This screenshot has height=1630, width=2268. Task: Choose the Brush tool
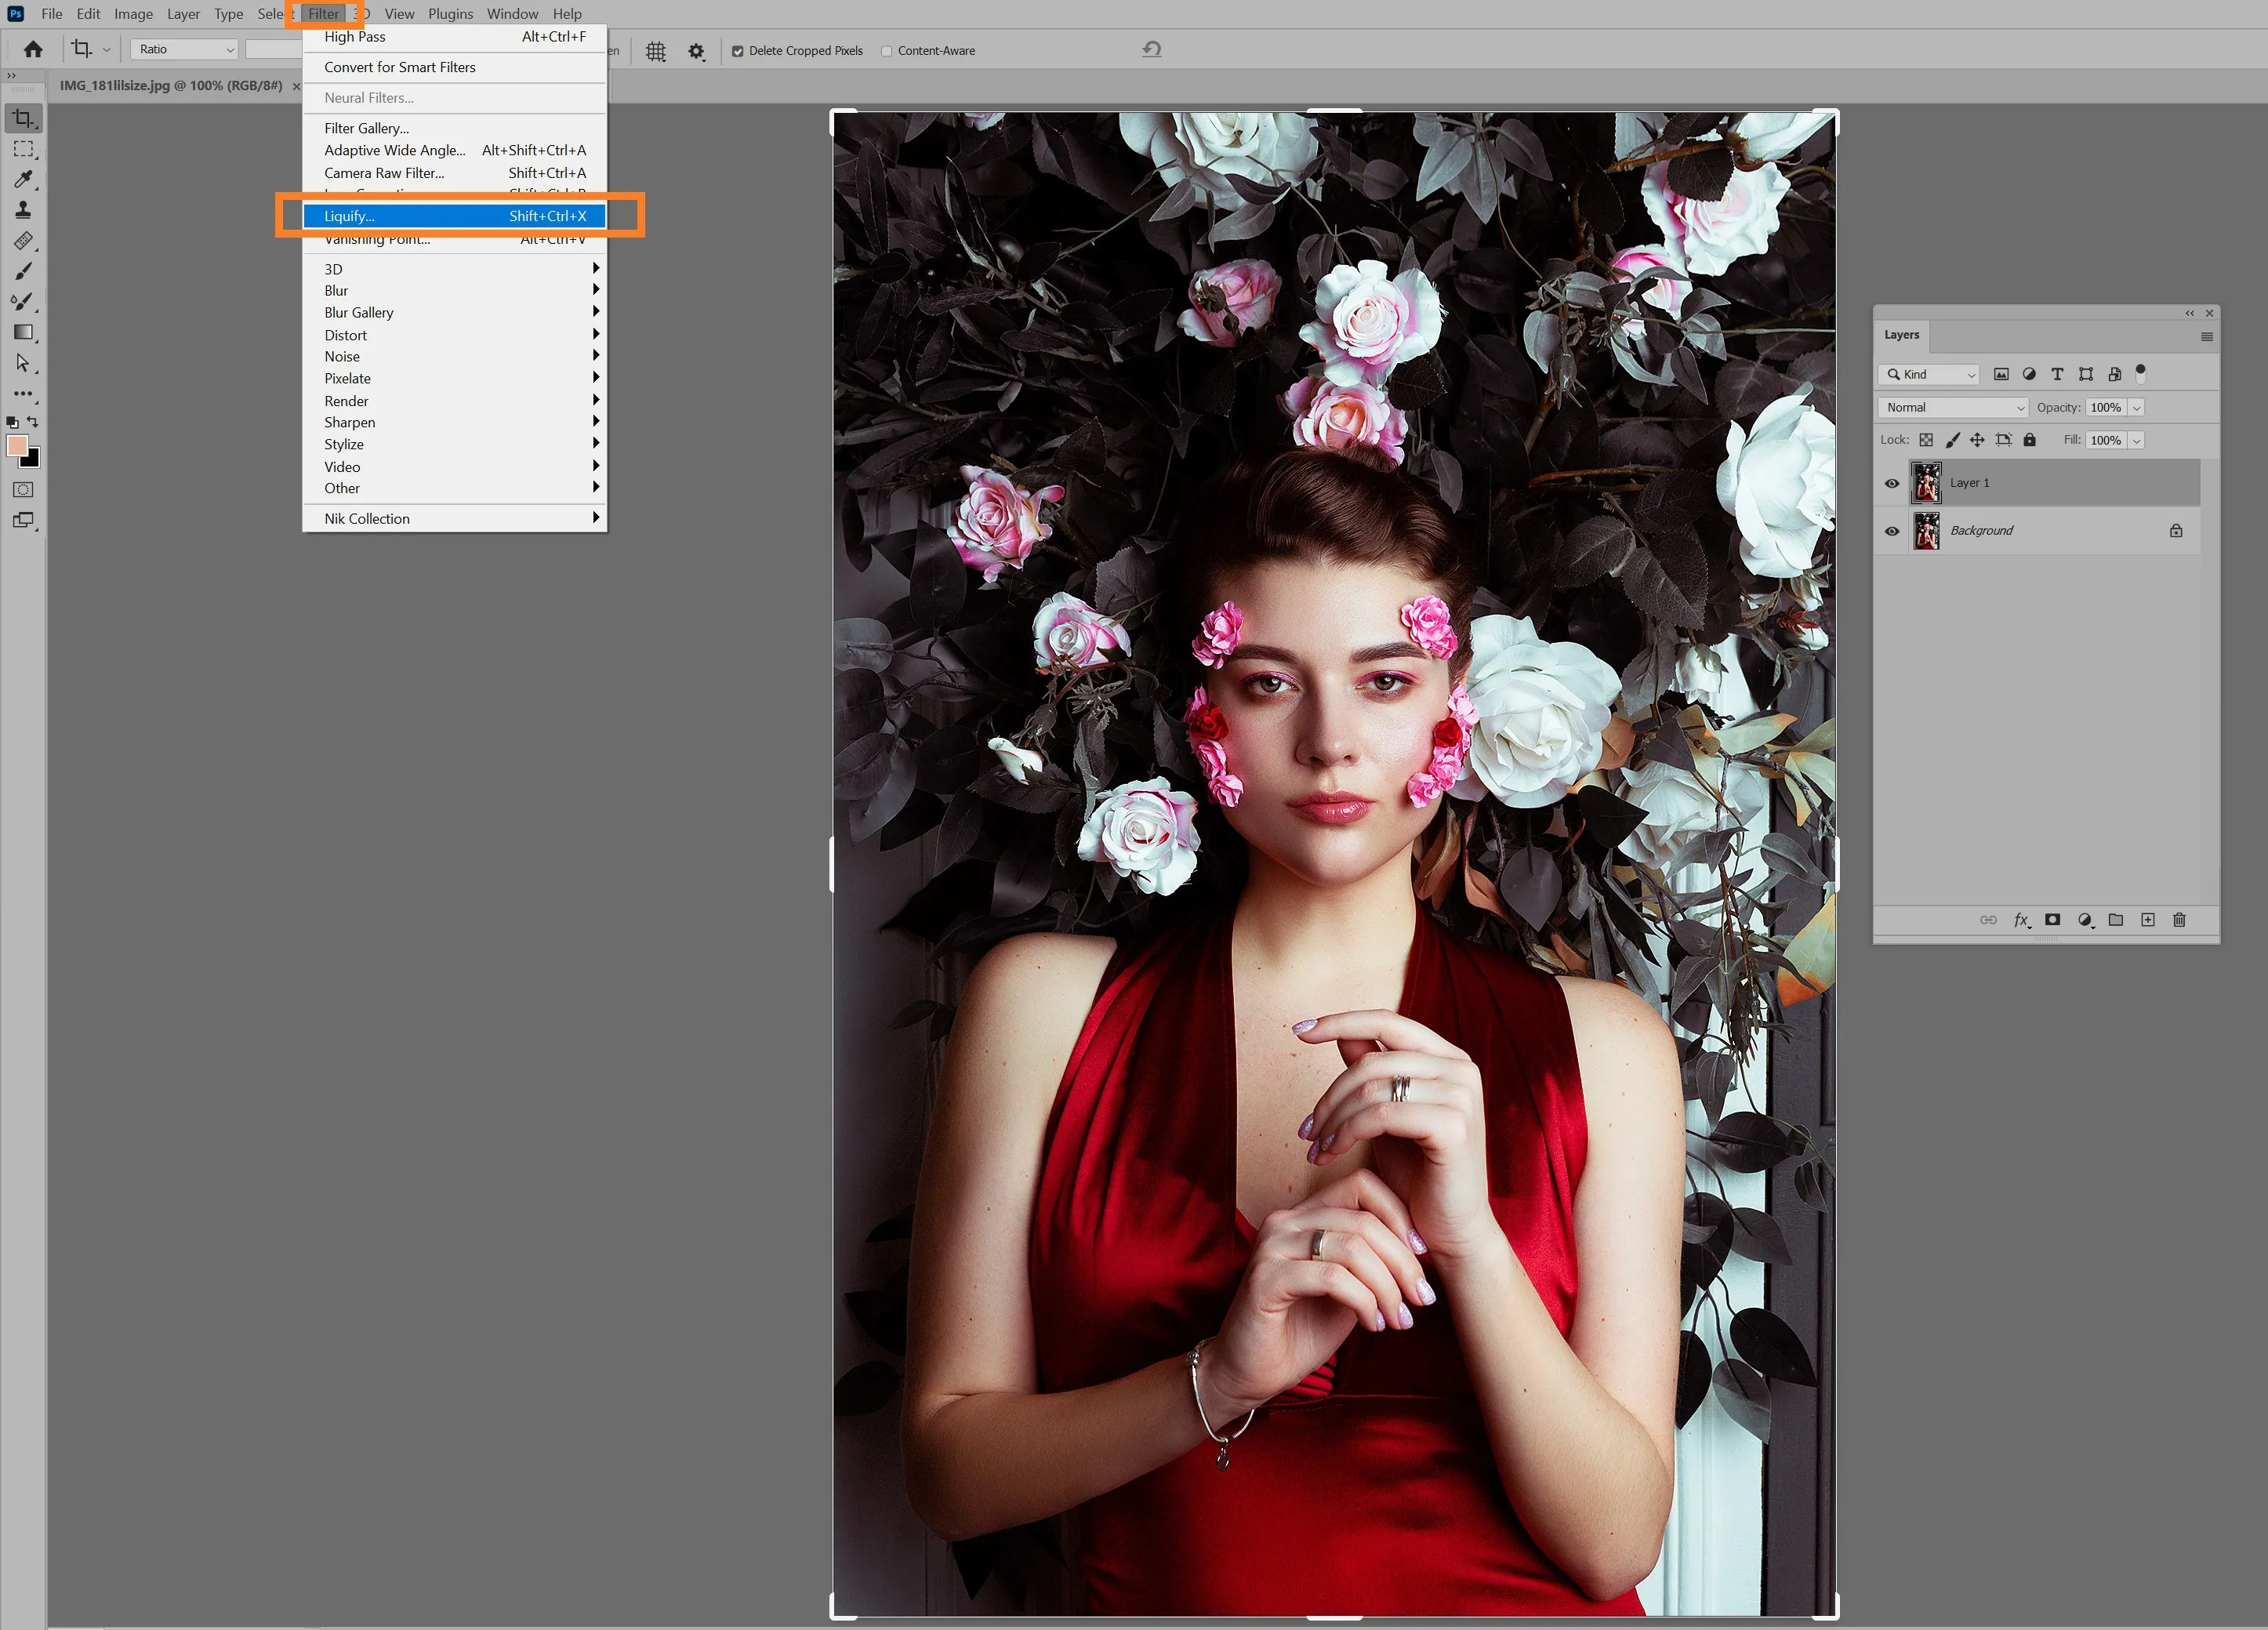23,271
